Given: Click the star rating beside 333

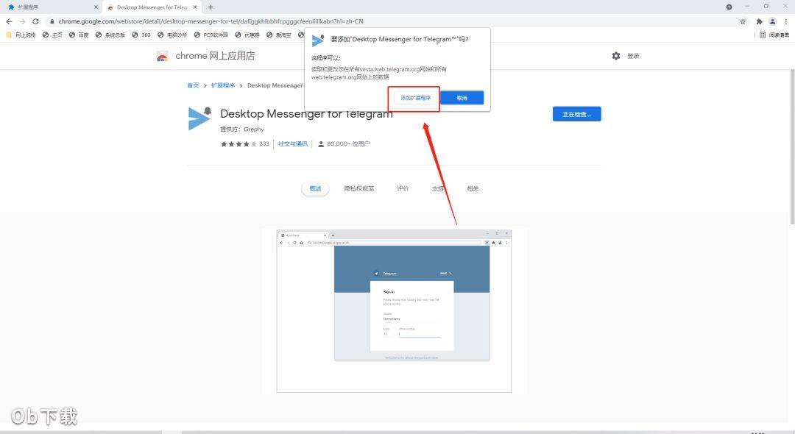Looking at the screenshot, I should (x=239, y=144).
